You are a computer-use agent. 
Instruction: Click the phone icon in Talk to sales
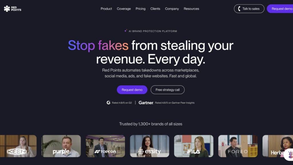239,9
